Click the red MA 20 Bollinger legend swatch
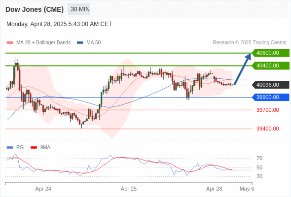 (10, 43)
